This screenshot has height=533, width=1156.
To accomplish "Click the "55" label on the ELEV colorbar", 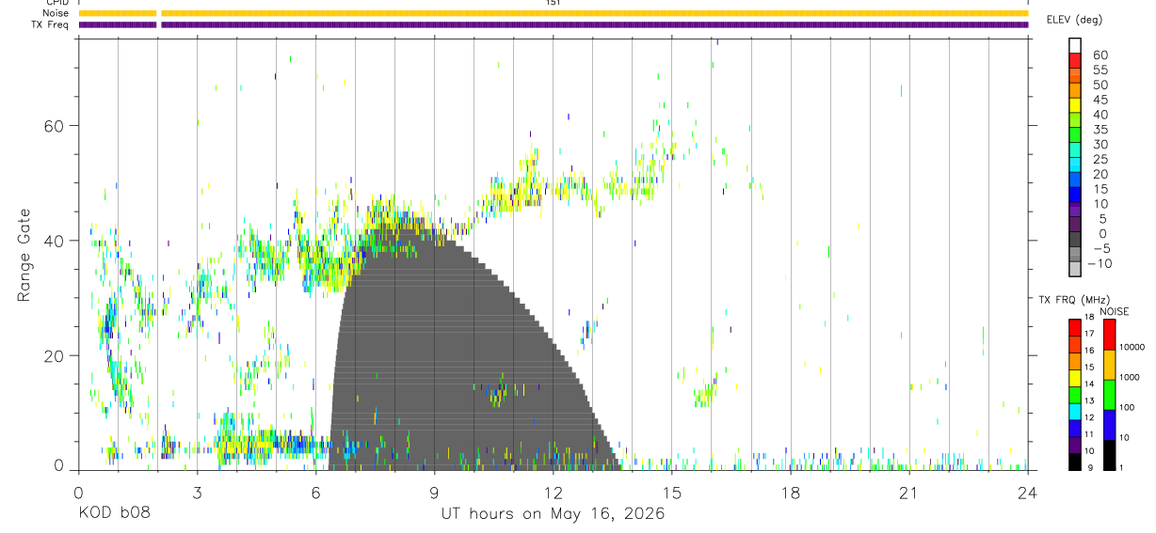I will tap(1100, 71).
